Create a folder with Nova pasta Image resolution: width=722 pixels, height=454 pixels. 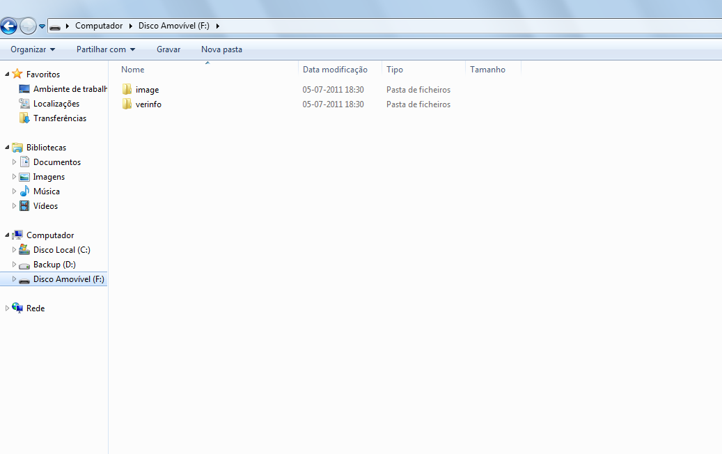point(221,49)
